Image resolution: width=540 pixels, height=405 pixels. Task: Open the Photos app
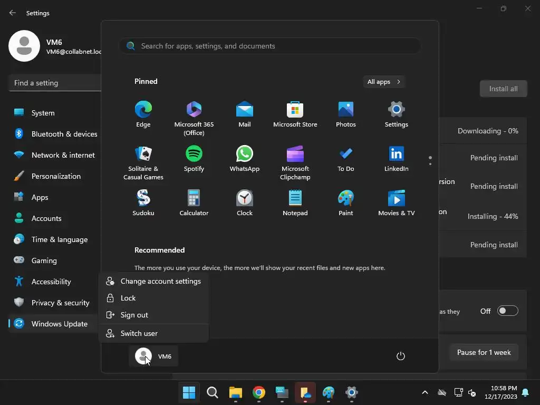pyautogui.click(x=346, y=114)
